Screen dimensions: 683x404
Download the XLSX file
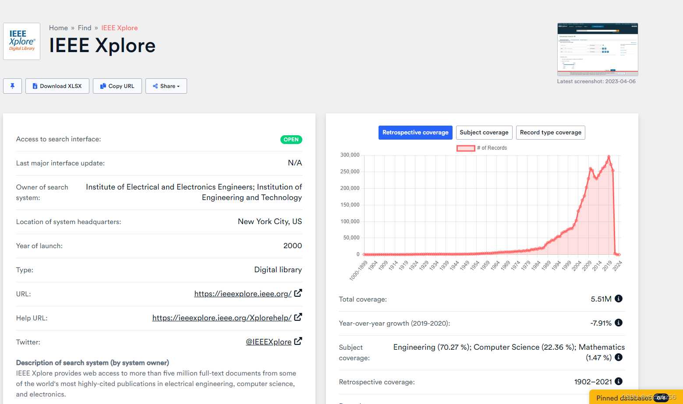tap(57, 86)
